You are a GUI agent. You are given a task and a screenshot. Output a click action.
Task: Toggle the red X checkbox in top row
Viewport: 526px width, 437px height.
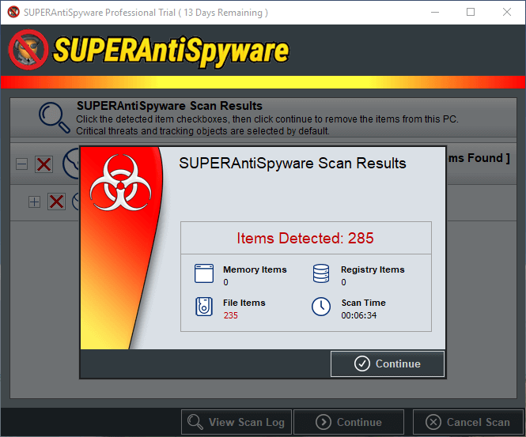coord(44,164)
